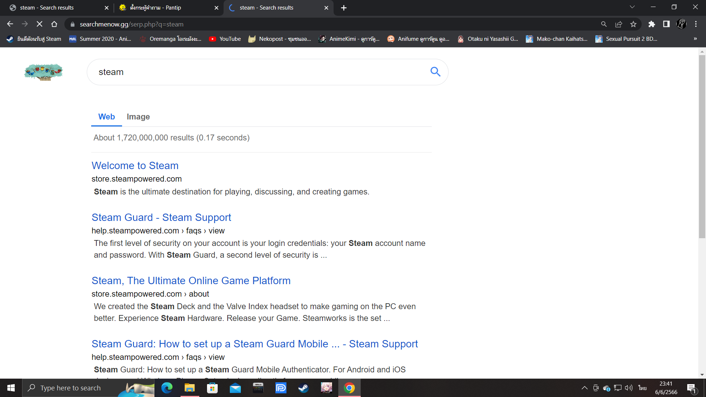Open the volume control in system tray
Image resolution: width=706 pixels, height=397 pixels.
629,388
